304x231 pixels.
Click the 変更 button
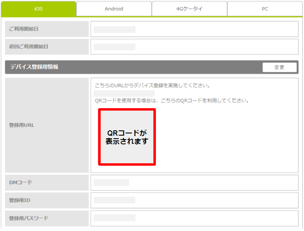(279, 67)
